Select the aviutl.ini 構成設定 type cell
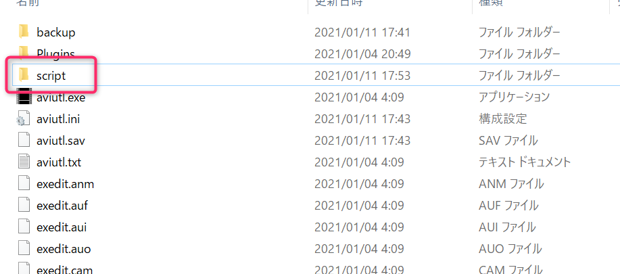 click(x=502, y=118)
